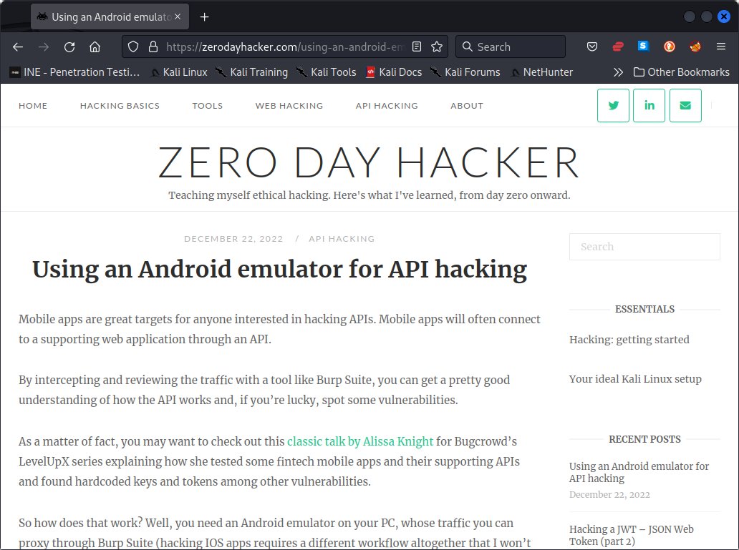Click the URL address field
This screenshot has width=739, height=550.
click(285, 46)
